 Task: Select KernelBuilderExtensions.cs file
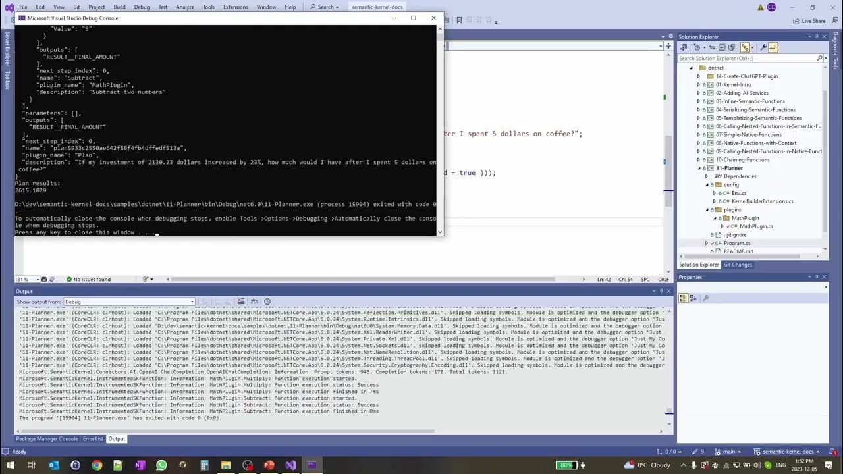pyautogui.click(x=762, y=201)
